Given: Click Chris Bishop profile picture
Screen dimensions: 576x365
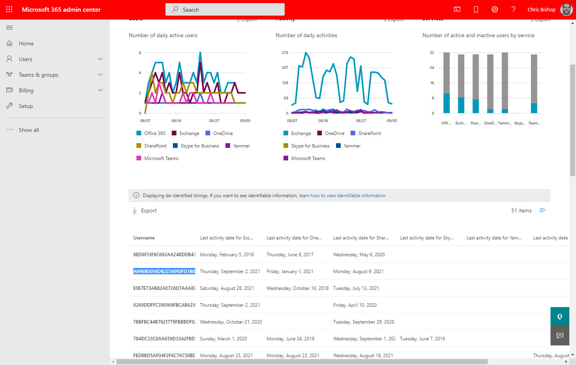Looking at the screenshot, I should tap(567, 9).
